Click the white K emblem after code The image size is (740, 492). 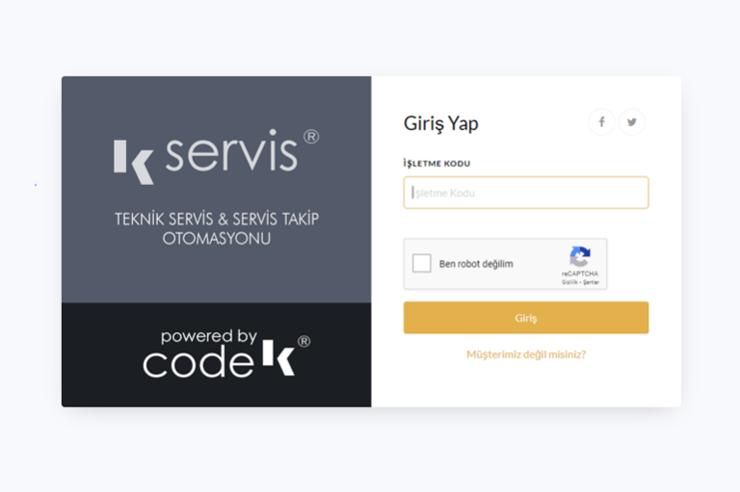pos(278,357)
